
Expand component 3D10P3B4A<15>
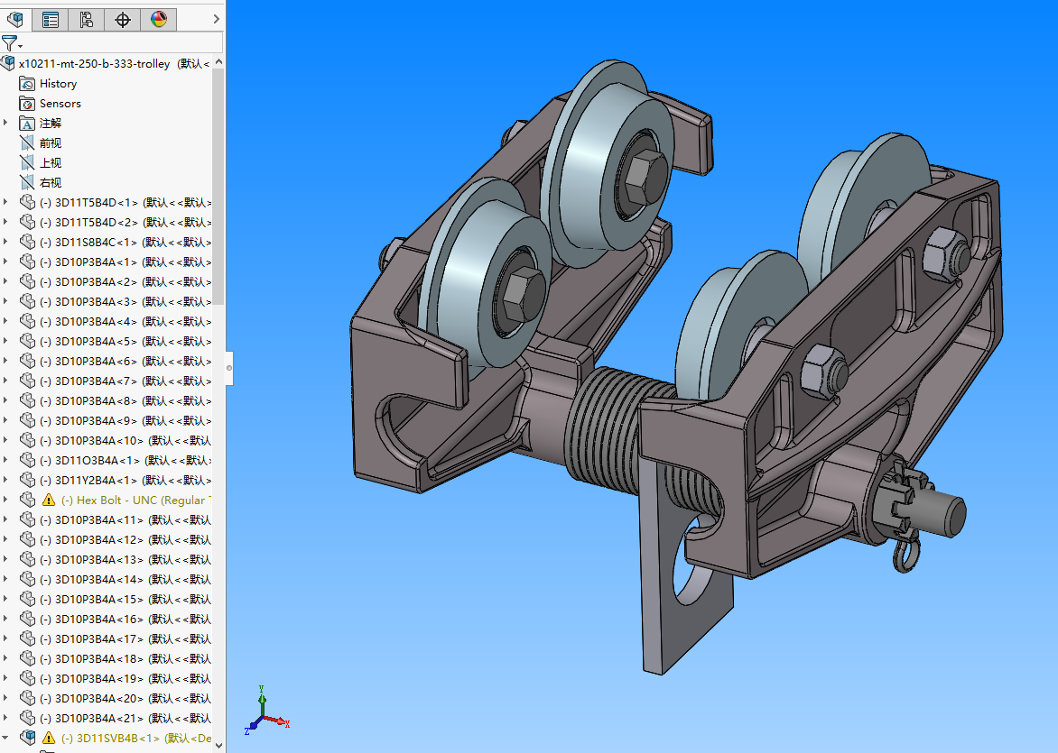(6, 599)
